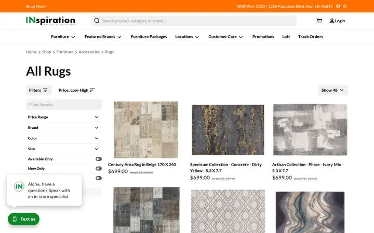Click Century Area Rug in Beige title
Screen dimensions: 374x233
142,165
